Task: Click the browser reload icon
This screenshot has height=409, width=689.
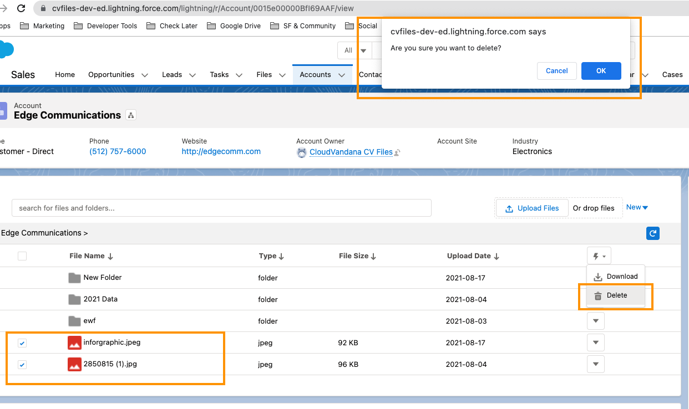Action: 21,8
